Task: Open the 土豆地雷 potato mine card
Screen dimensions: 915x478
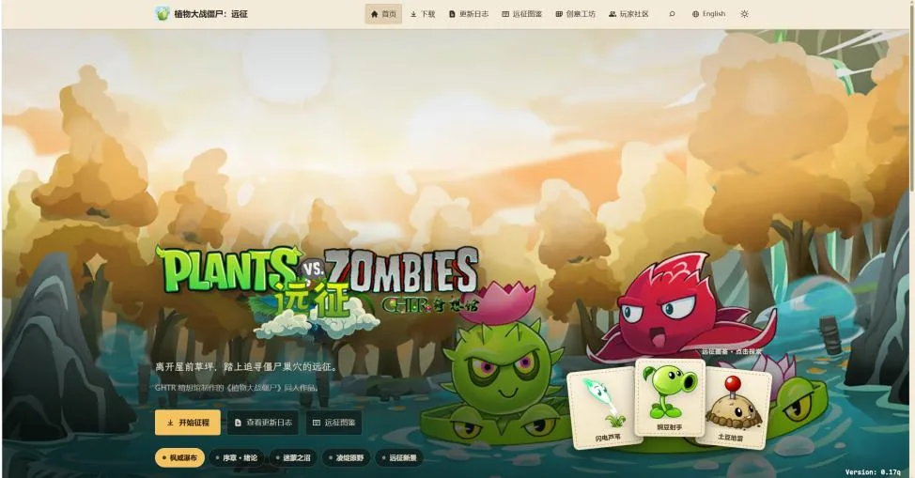Action: pos(732,408)
